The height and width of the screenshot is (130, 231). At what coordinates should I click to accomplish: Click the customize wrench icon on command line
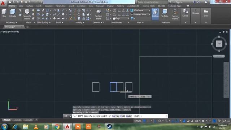point(70,116)
